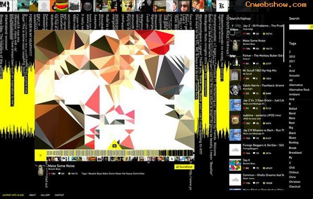Viewport: 313px width, 199px height.
Task: Submit search with the yellow search button
Action: pyautogui.click(x=311, y=27)
